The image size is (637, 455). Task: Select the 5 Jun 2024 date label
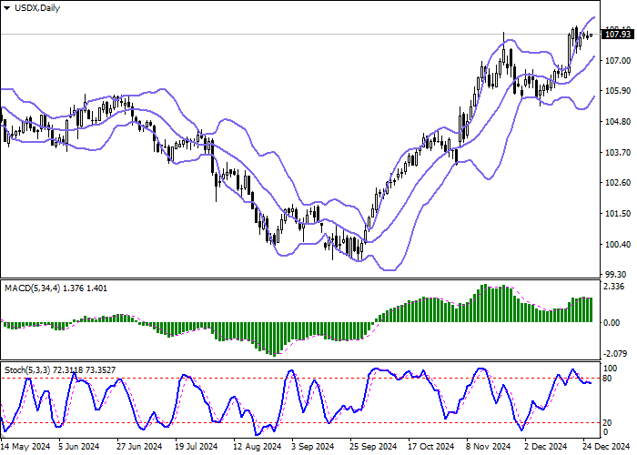point(79,447)
